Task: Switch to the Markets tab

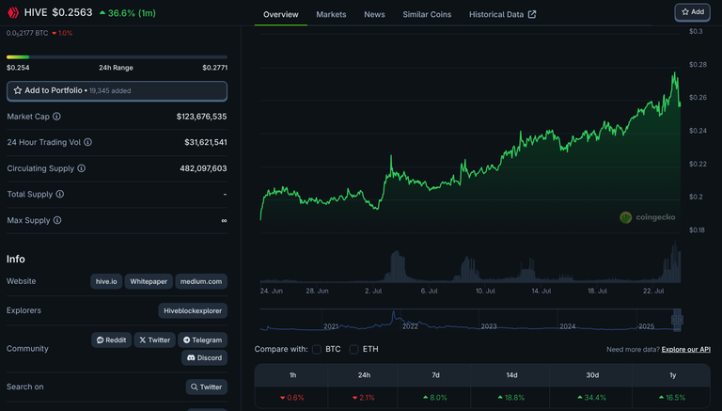Action: 331,14
